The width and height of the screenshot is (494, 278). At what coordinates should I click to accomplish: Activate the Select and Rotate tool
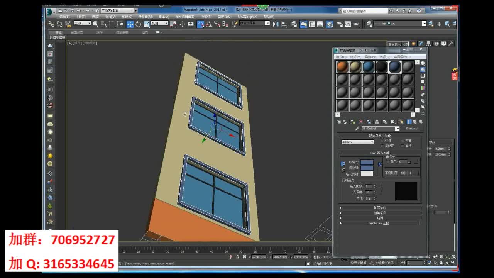138,24
